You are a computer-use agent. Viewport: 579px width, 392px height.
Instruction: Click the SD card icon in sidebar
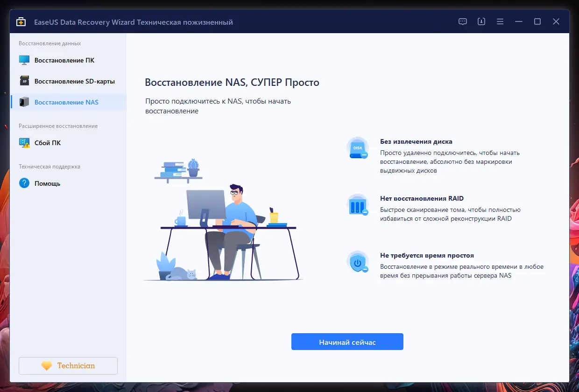pos(24,81)
